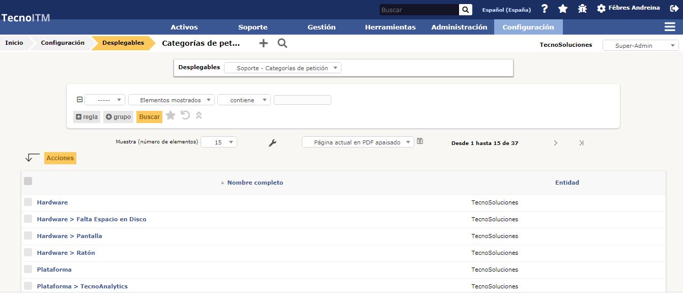Open the Herramientas menu
This screenshot has width=683, height=295.
(x=390, y=27)
